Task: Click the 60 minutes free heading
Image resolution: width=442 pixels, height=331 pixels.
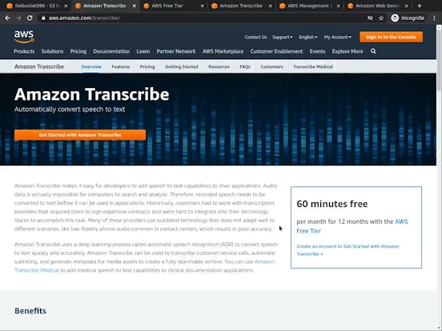Action: pos(332,204)
